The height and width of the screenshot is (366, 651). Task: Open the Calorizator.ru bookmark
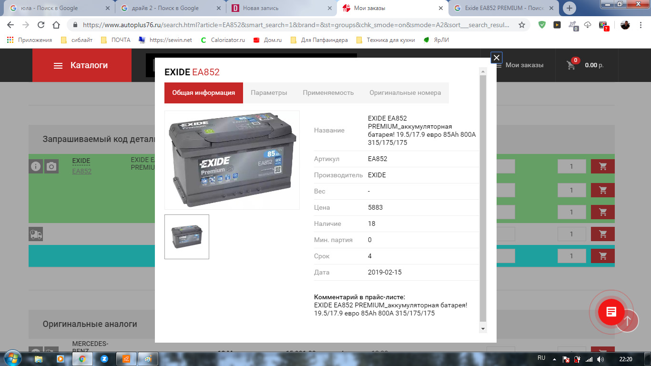pos(223,40)
